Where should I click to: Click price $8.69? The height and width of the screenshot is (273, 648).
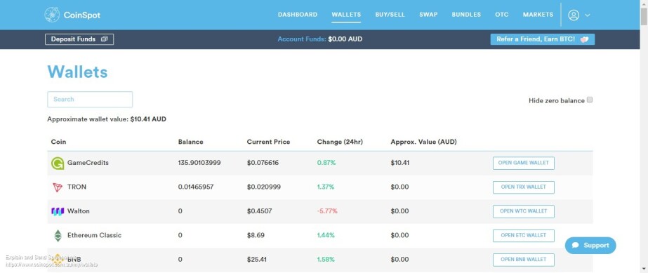click(256, 235)
